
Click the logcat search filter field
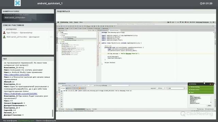(x=176, y=88)
